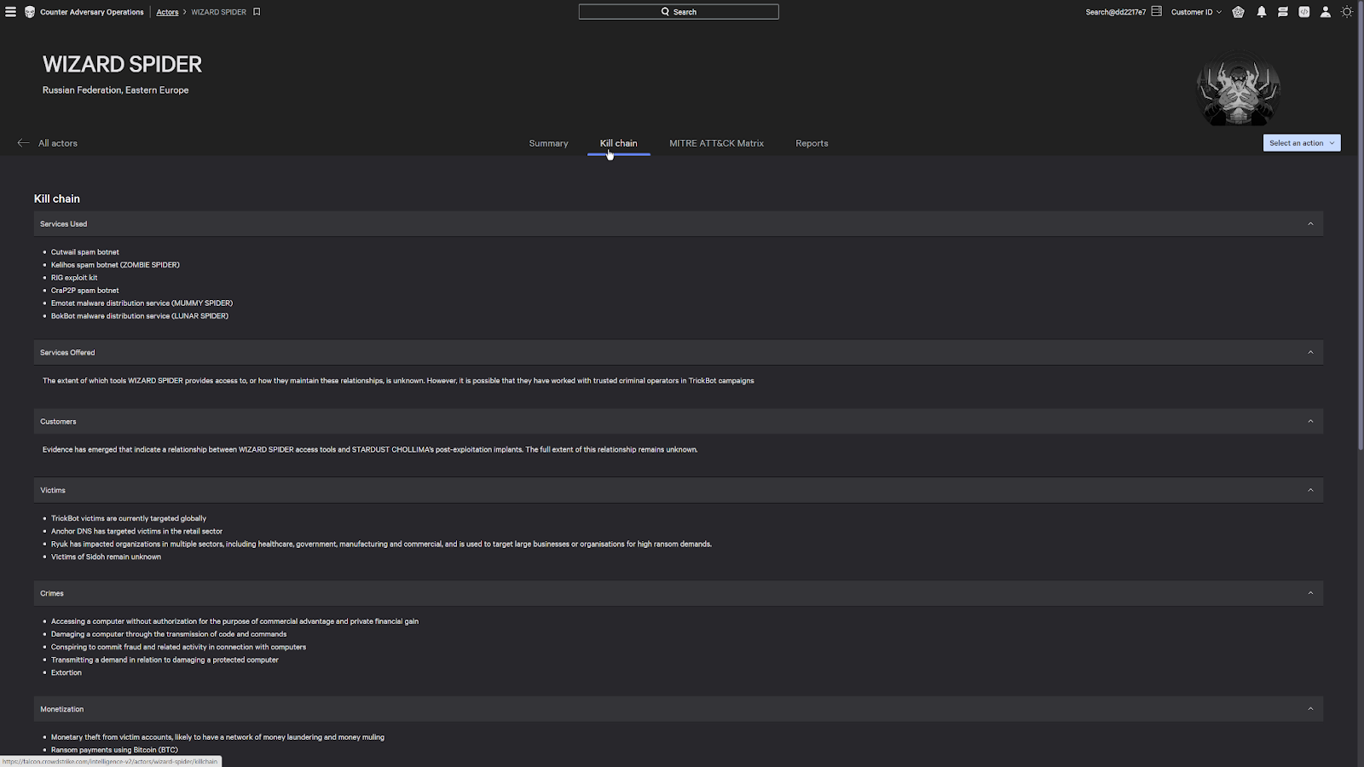The height and width of the screenshot is (767, 1364).
Task: Collapse the Crimes section
Action: click(x=1310, y=593)
